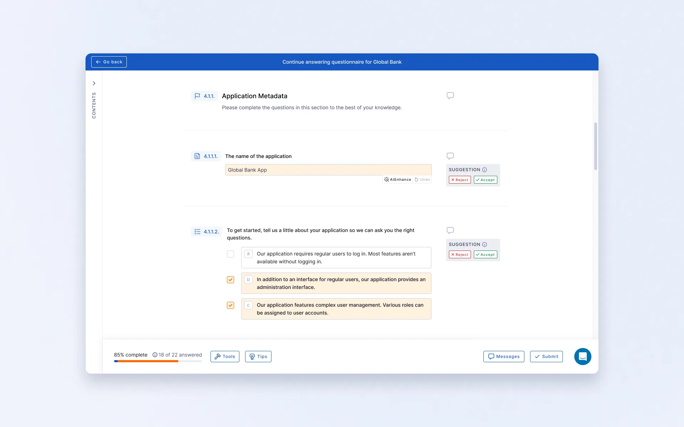This screenshot has height=427, width=684.
Task: Click the 85% complete progress bar
Action: point(158,361)
